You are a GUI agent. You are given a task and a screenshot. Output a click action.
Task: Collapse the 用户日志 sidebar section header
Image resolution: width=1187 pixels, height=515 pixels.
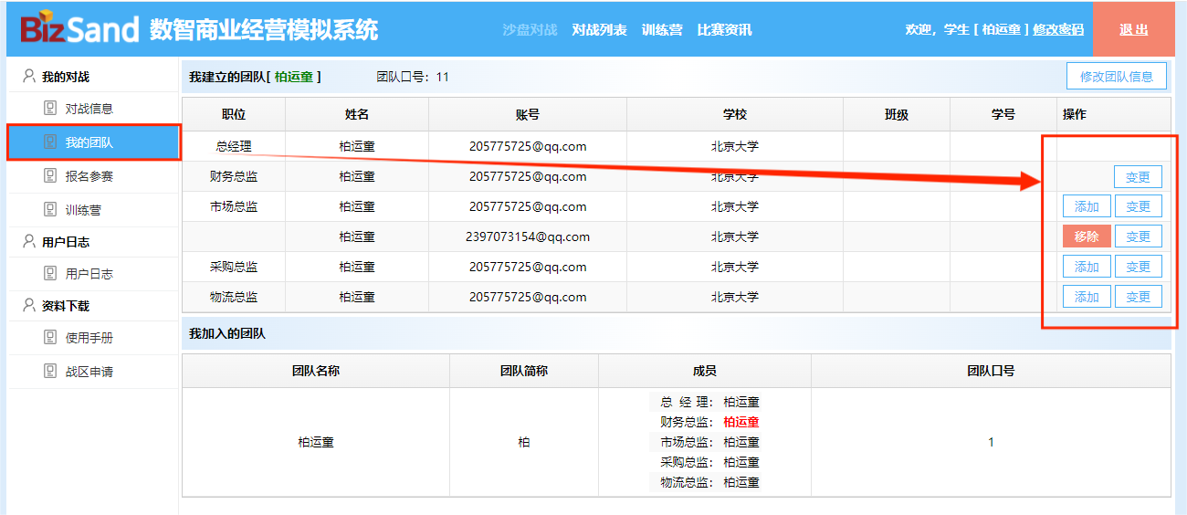[66, 242]
